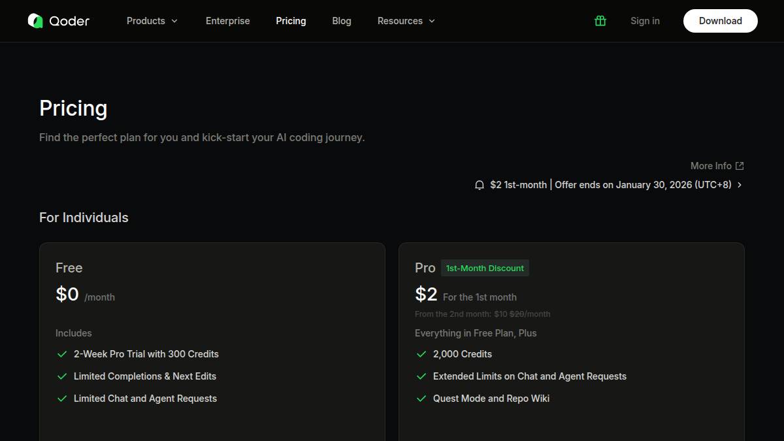Click the $0 price in Free plan
This screenshot has height=441, width=784.
[67, 294]
